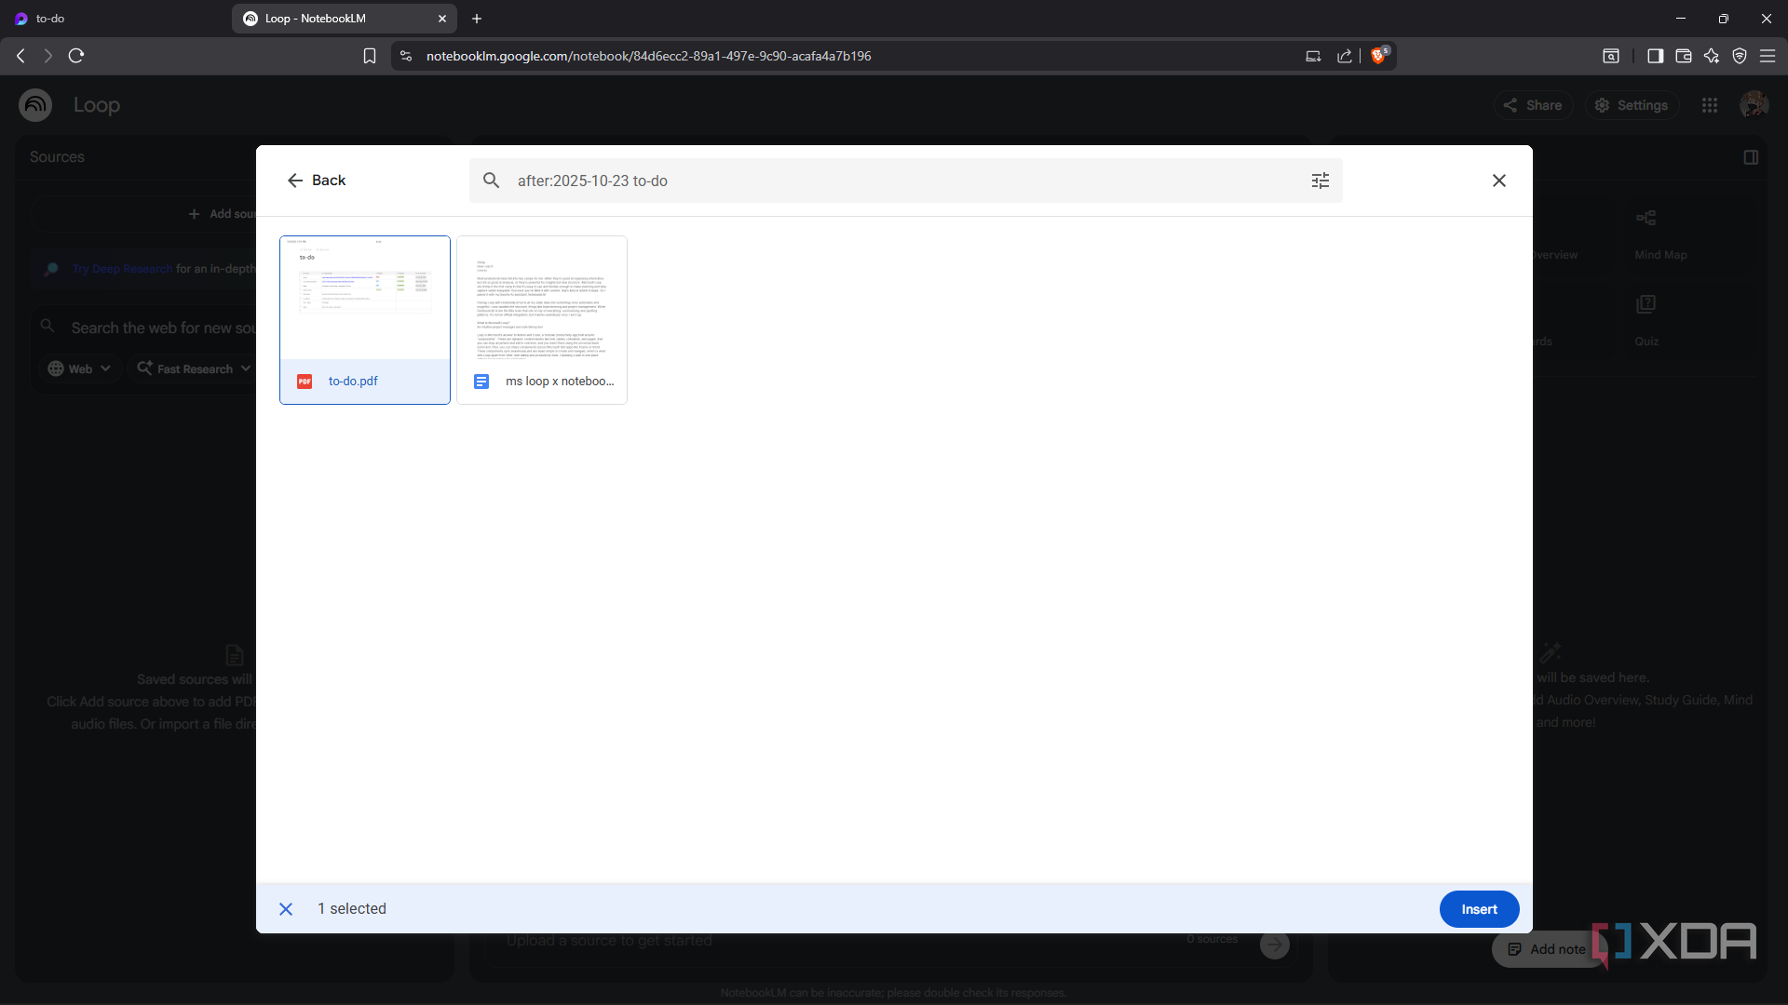
Task: Open a new browser tab
Action: point(477,19)
